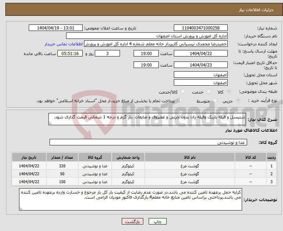Click the price validity date 1404/04/23 field
The image size is (283, 231).
[x=200, y=65]
